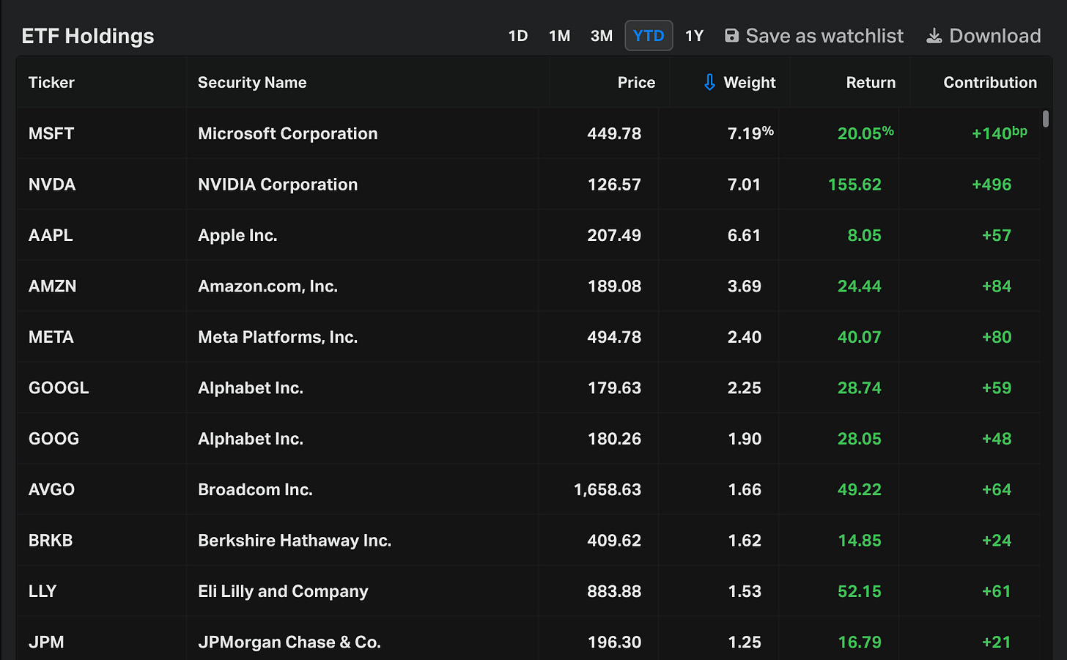Select the 1M time range tab
The width and height of the screenshot is (1067, 660).
pos(559,36)
